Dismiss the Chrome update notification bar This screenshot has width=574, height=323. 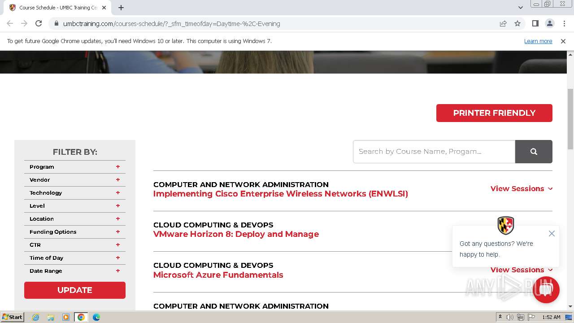(x=563, y=41)
